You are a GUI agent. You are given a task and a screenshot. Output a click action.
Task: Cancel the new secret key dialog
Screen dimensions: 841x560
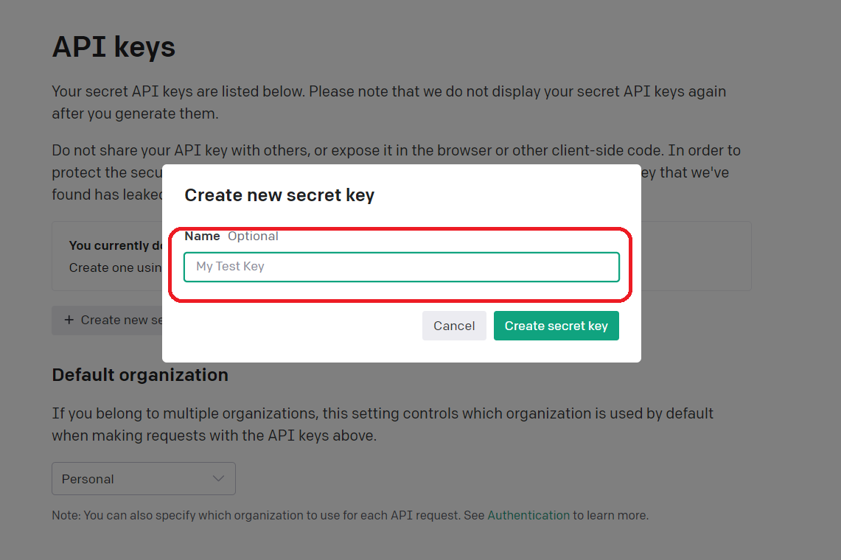(454, 326)
